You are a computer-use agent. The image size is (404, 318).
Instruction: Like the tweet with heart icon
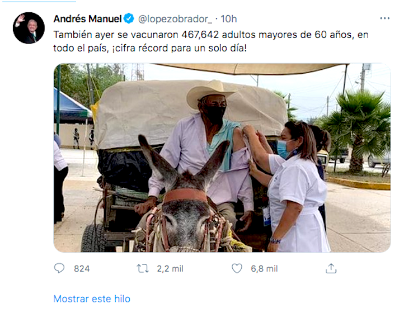237,268
